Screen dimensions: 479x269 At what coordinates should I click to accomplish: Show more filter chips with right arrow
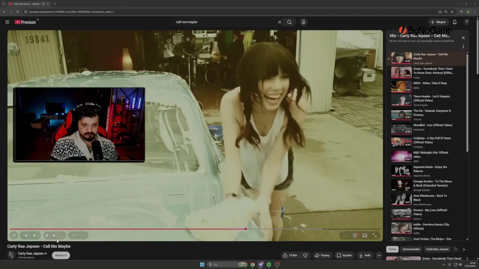(x=464, y=249)
